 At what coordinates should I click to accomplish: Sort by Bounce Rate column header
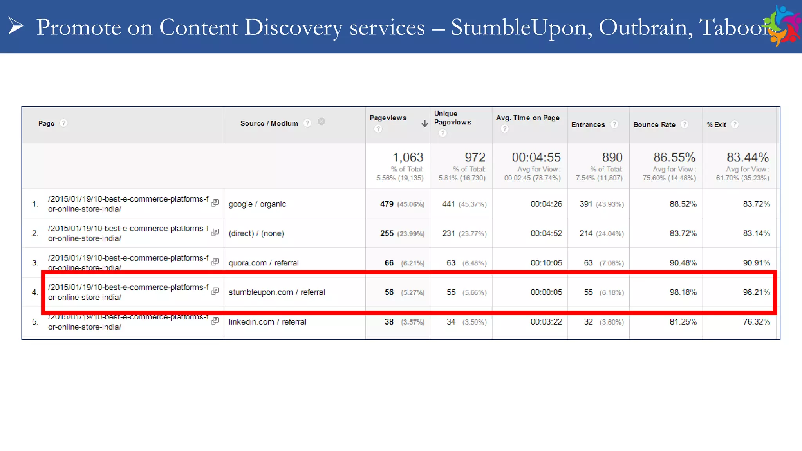[654, 124]
